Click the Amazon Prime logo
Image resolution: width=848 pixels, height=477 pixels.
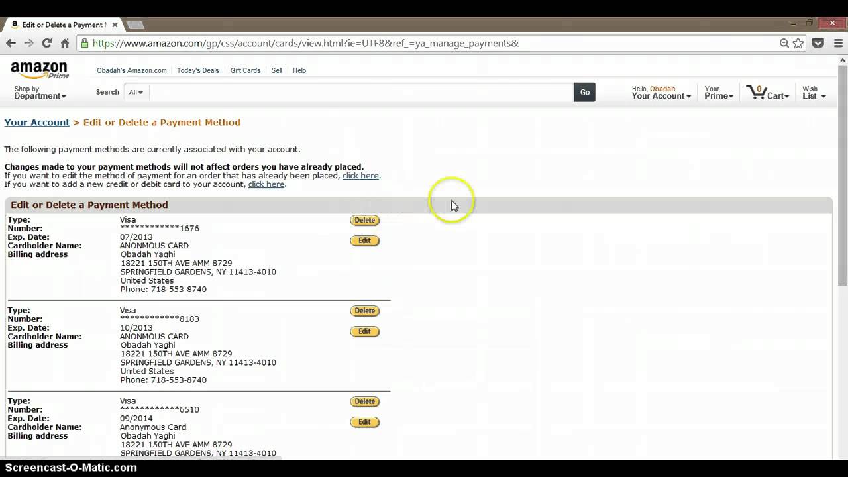point(40,70)
